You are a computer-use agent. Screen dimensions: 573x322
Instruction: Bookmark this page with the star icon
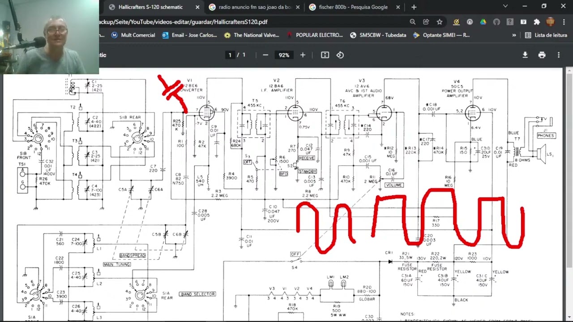point(440,22)
